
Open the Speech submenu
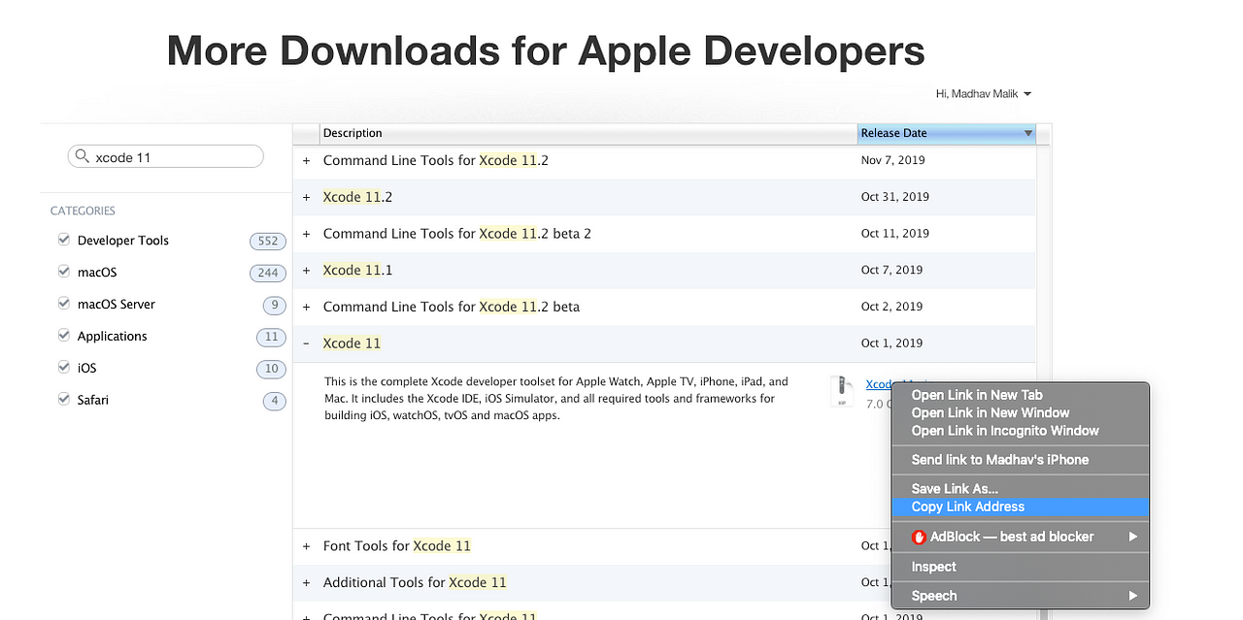pyautogui.click(x=1020, y=596)
